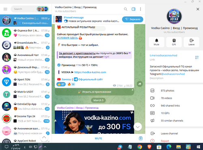Open vodka-kazino.com banner image
The height and width of the screenshot is (150, 203).
coord(95,122)
